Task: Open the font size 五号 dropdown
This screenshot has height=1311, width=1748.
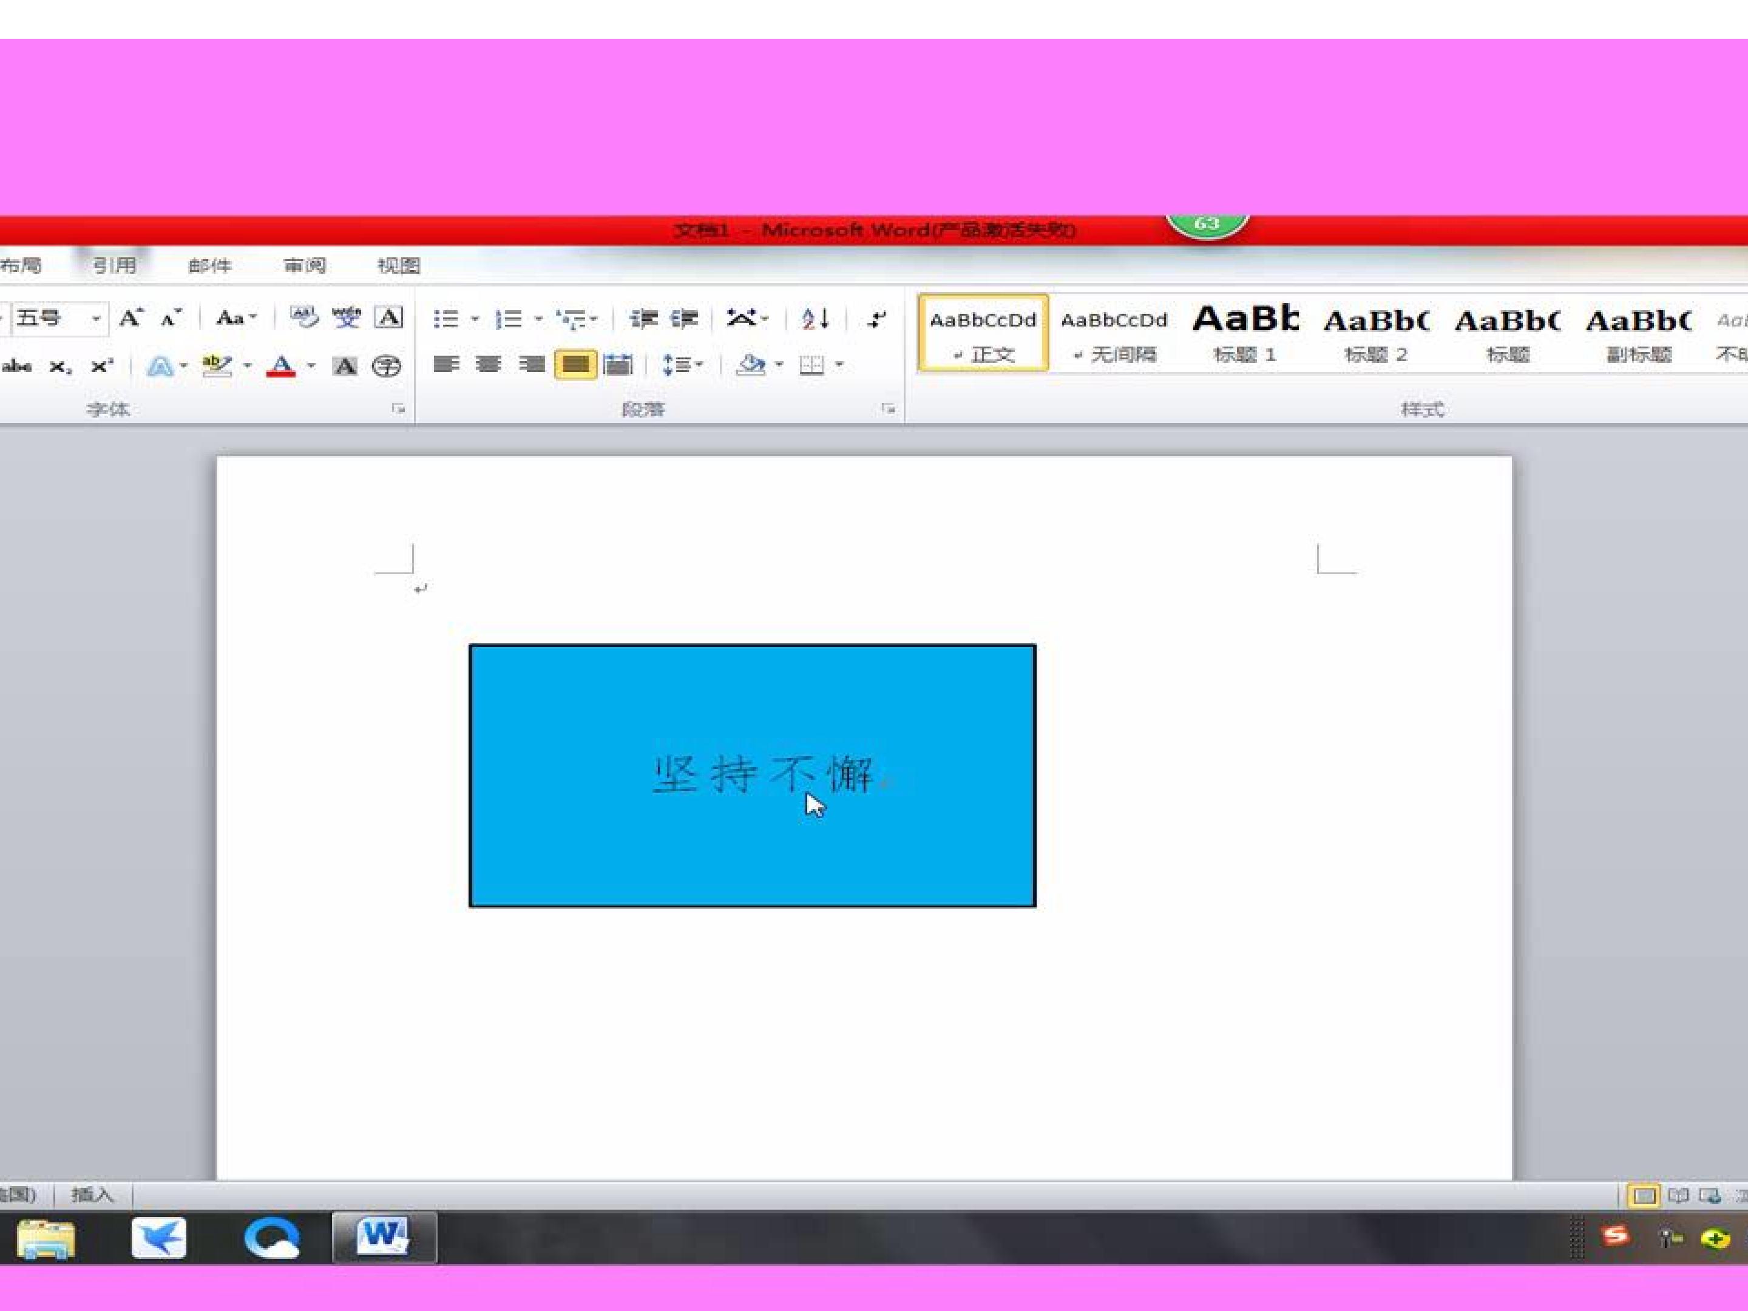Action: tap(96, 319)
